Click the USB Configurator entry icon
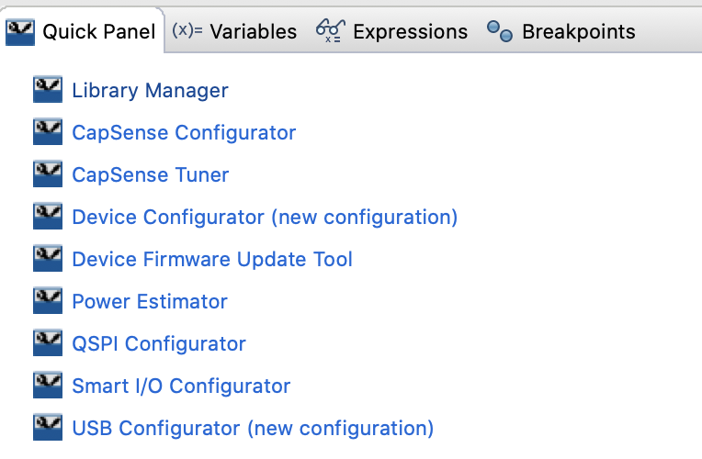 tap(48, 427)
